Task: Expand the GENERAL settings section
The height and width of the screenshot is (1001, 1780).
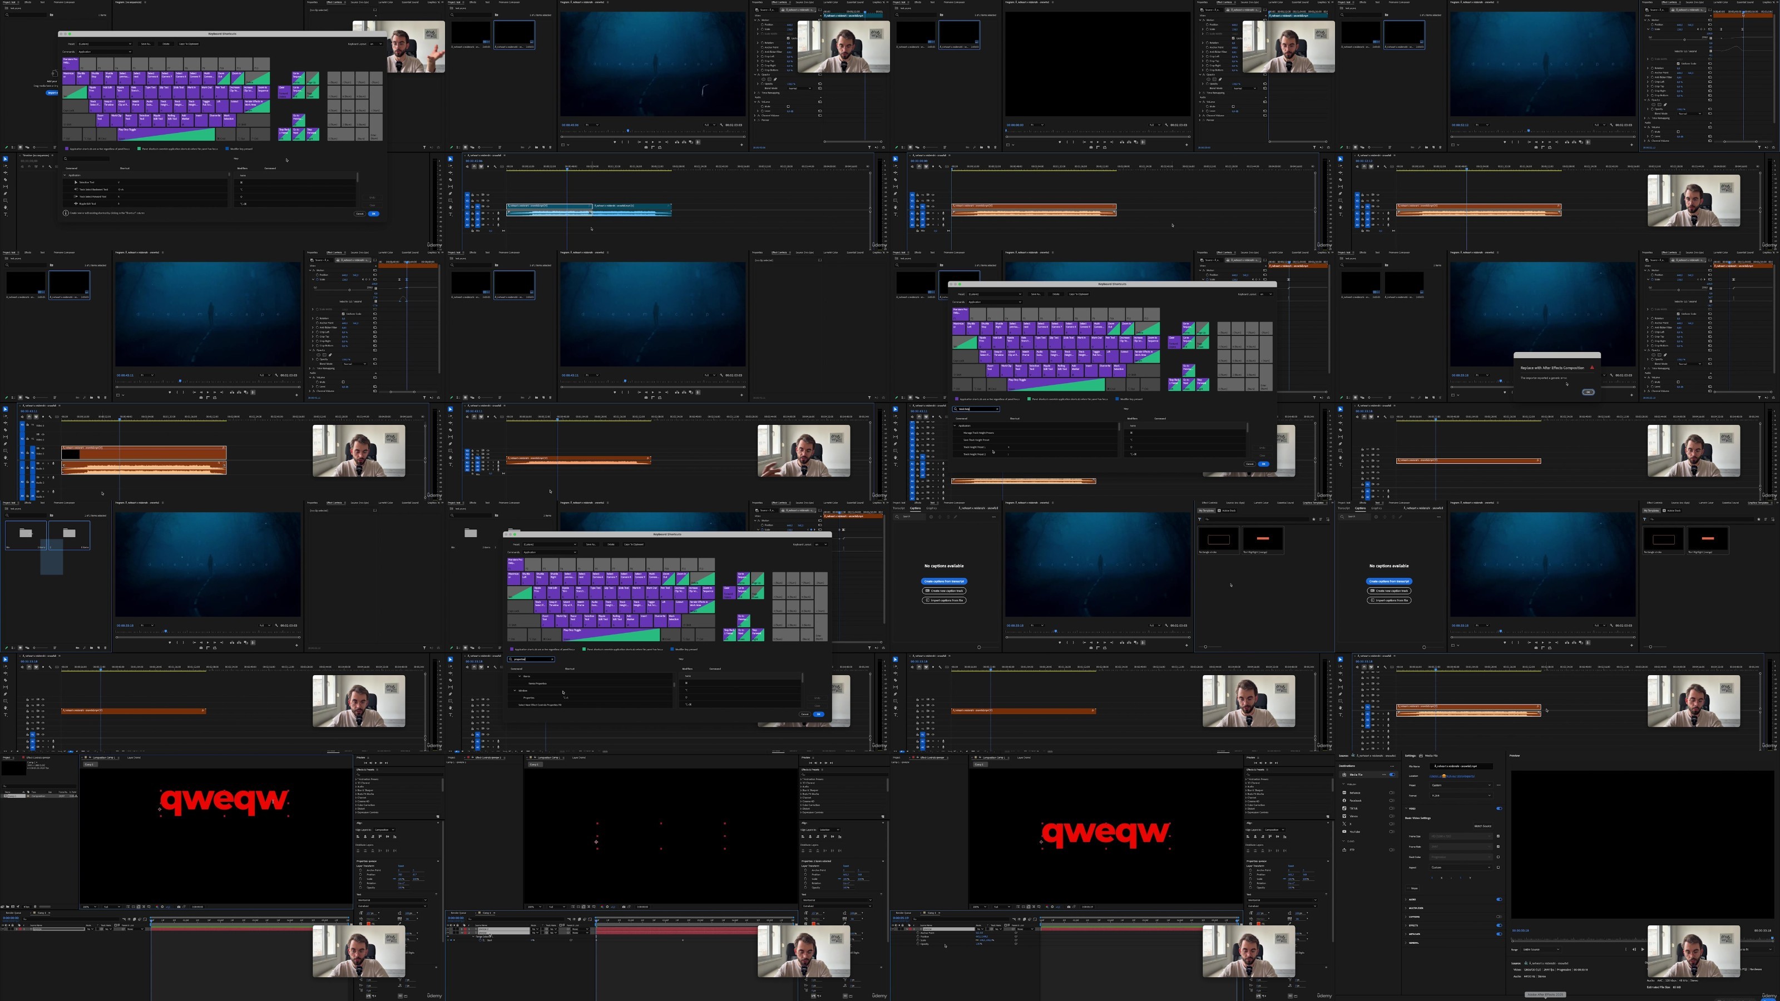Action: click(1406, 943)
